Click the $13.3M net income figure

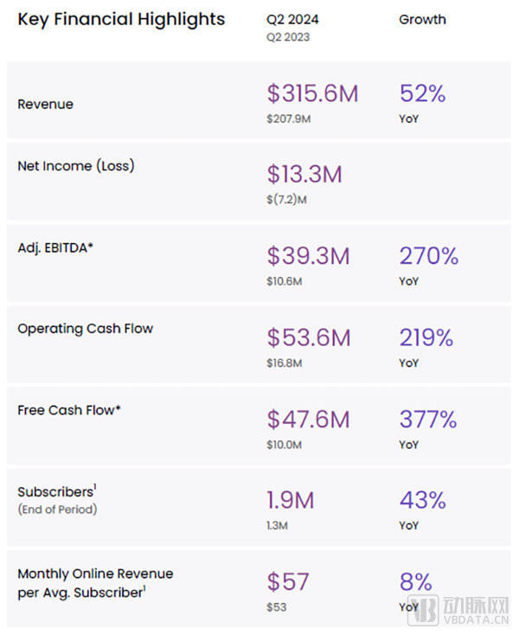click(x=304, y=174)
